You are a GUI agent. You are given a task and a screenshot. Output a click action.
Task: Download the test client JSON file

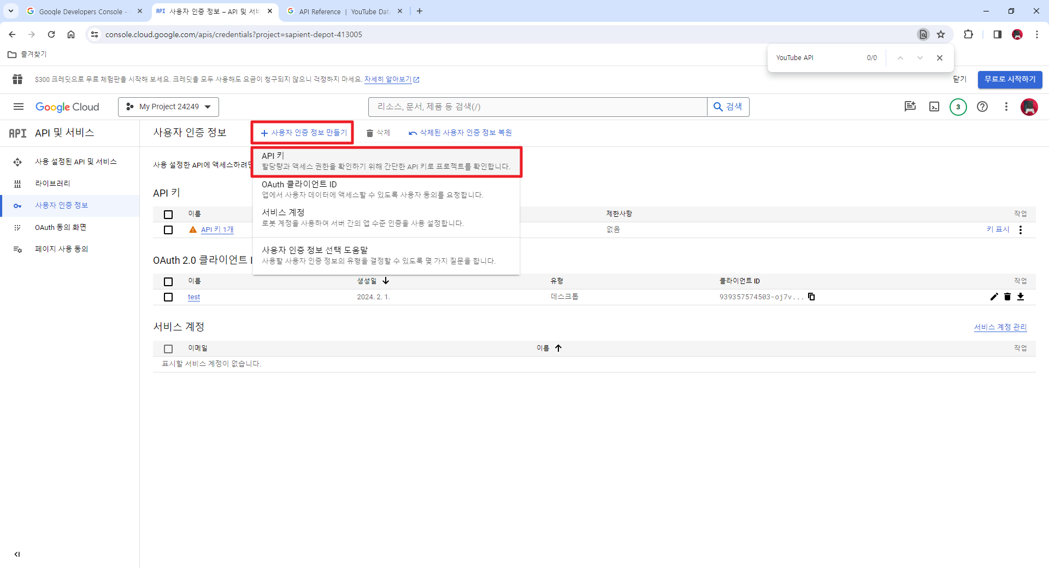click(x=1022, y=297)
